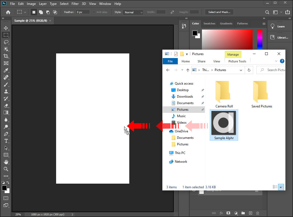Screen dimensions: 293x217
Task: Switch Explorer to details view
Action: (x=275, y=187)
